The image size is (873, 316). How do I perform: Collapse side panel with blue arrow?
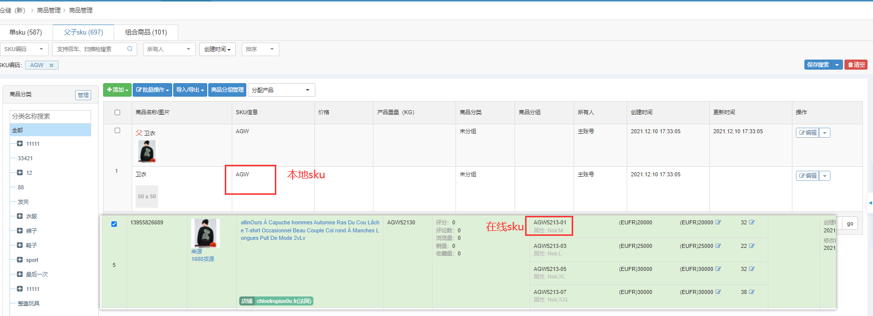point(870,203)
